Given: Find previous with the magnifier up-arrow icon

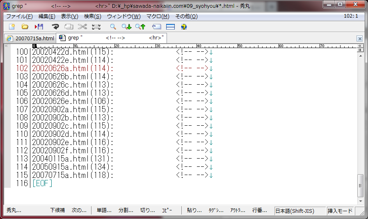Looking at the screenshot, I should click(x=140, y=27).
